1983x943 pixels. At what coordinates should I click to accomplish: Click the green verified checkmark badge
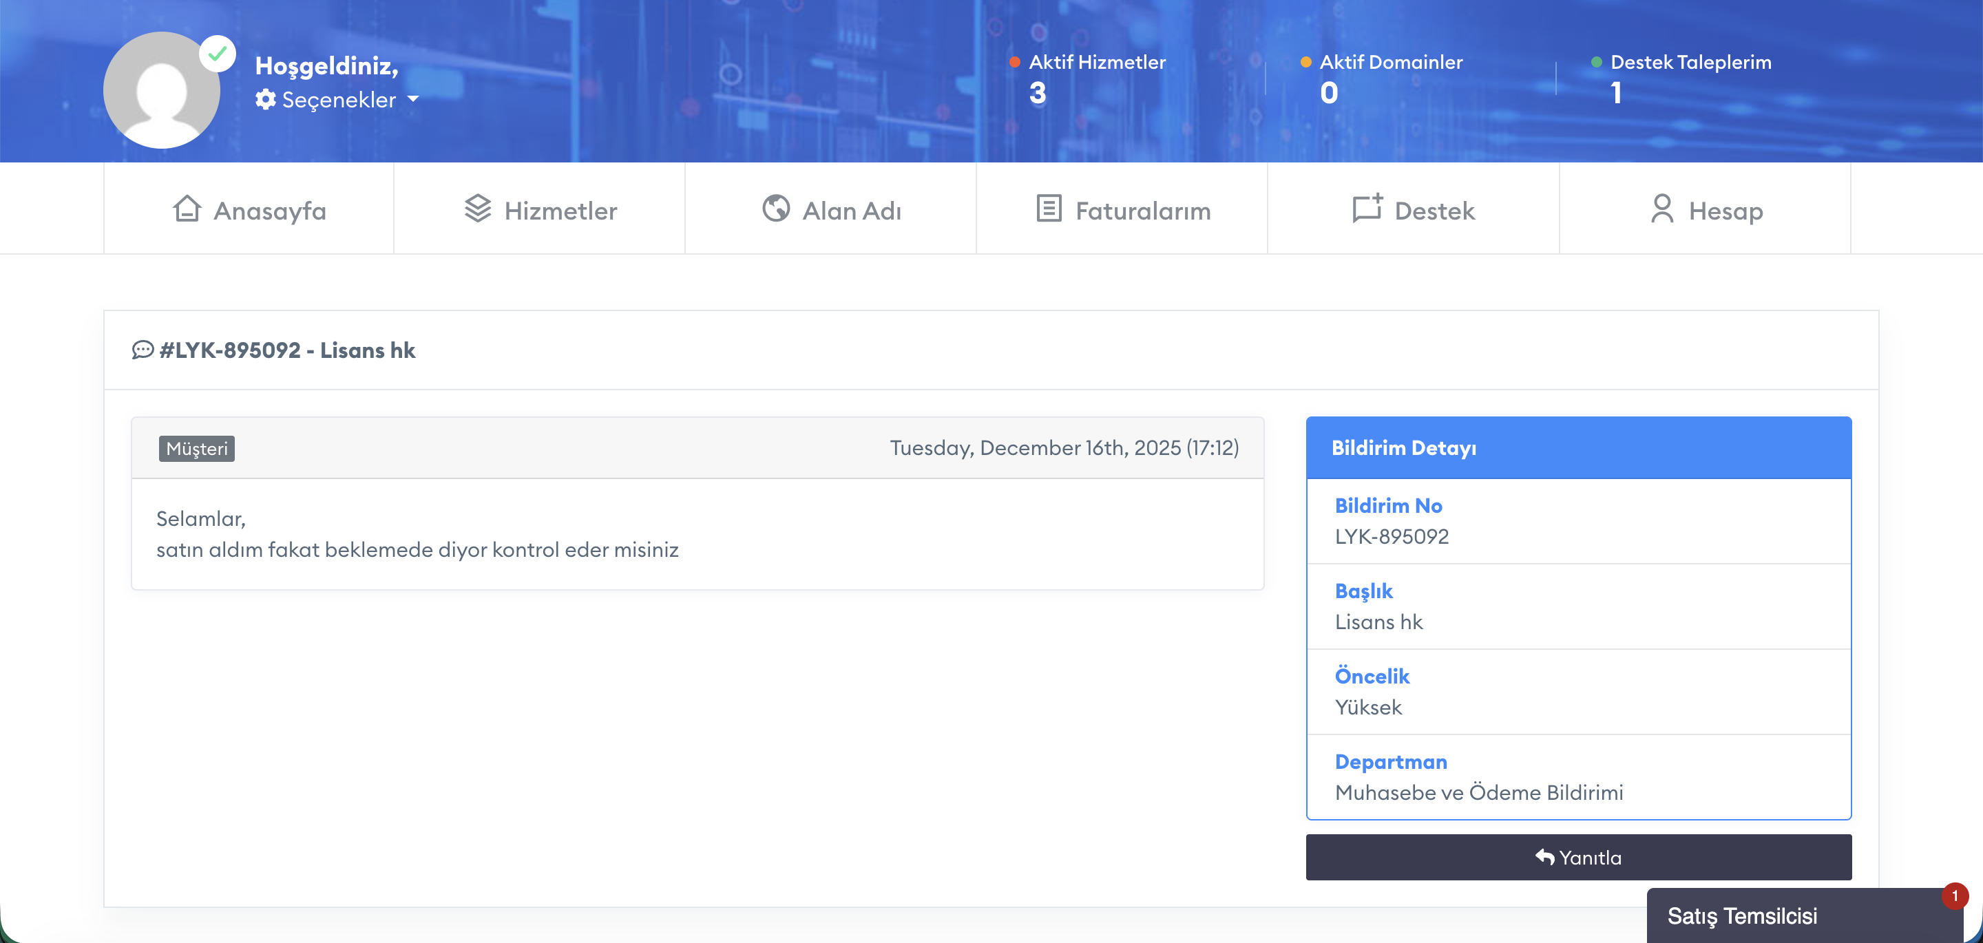(218, 54)
